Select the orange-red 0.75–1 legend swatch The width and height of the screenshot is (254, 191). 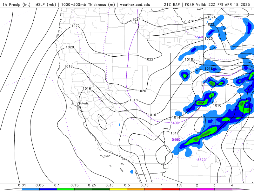153,189
